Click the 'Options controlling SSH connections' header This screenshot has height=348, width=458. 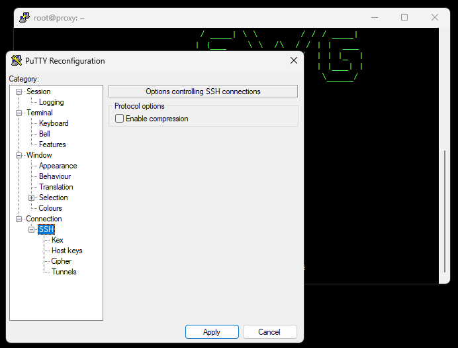(203, 91)
